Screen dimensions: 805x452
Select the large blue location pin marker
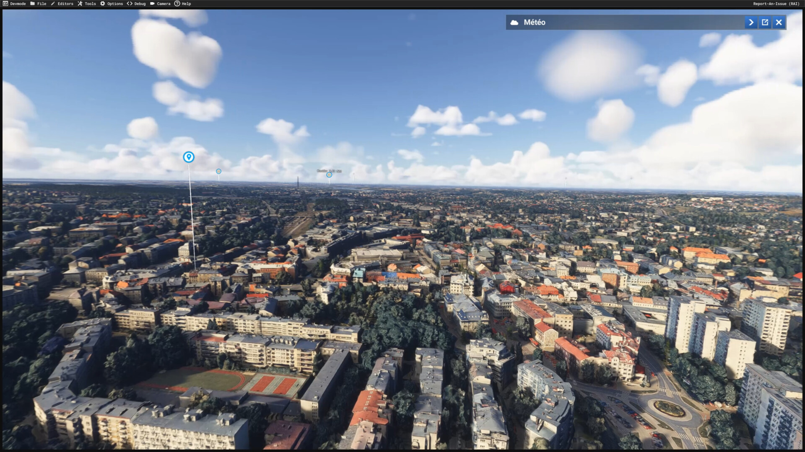click(x=189, y=157)
